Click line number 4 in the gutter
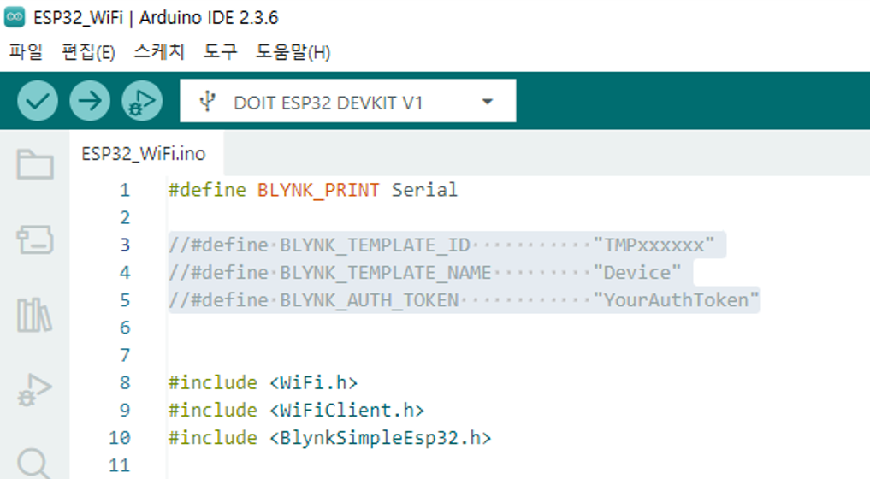This screenshot has width=870, height=479. (x=125, y=273)
